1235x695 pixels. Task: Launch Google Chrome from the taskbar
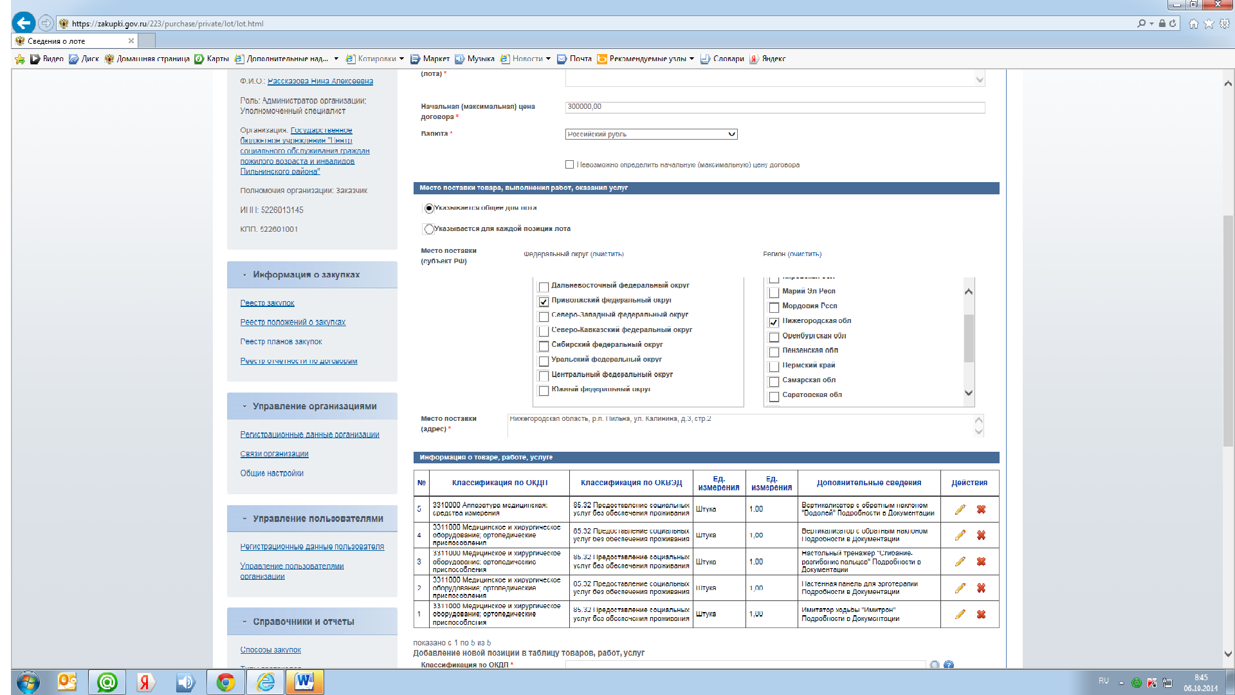[225, 682]
